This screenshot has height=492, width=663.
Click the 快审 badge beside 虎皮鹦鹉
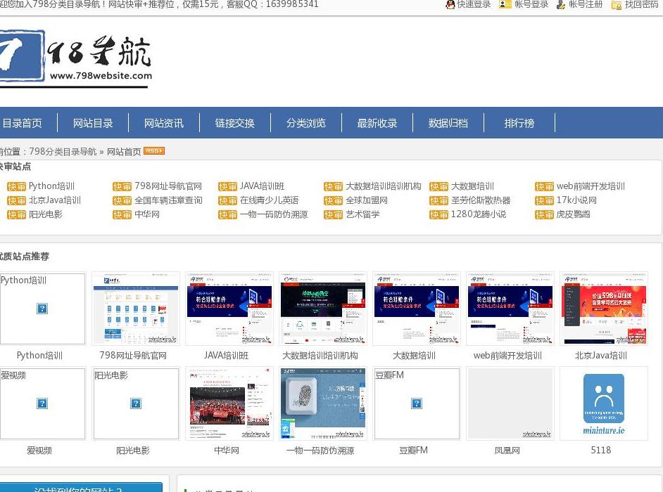[x=544, y=215]
